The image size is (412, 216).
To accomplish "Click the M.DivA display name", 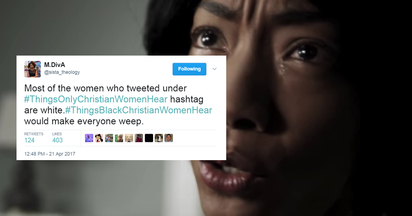I will 54,64.
